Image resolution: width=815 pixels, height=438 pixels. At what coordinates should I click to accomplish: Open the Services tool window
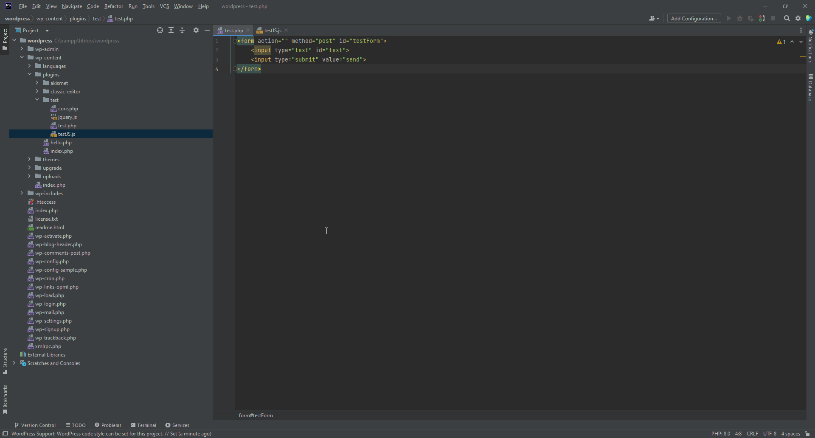[x=177, y=425]
